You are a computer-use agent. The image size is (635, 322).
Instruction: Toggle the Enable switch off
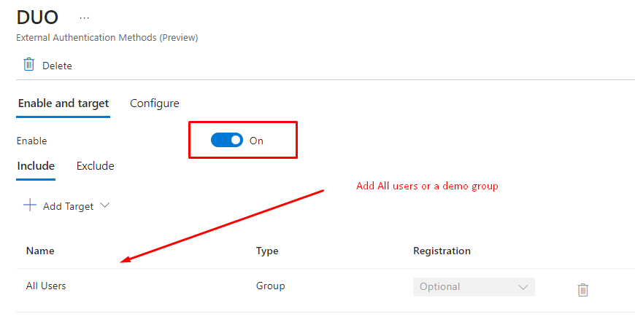(226, 141)
